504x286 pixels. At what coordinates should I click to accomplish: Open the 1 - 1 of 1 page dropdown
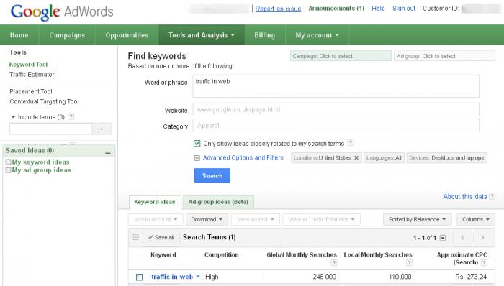pos(443,238)
